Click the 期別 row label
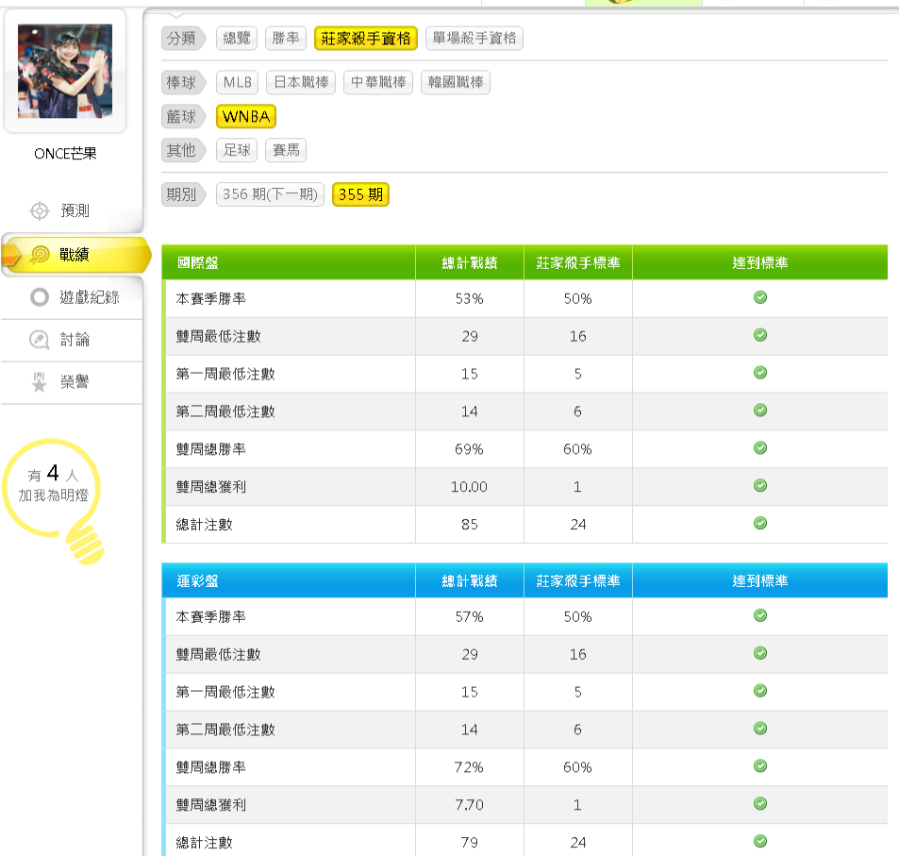 (x=182, y=194)
